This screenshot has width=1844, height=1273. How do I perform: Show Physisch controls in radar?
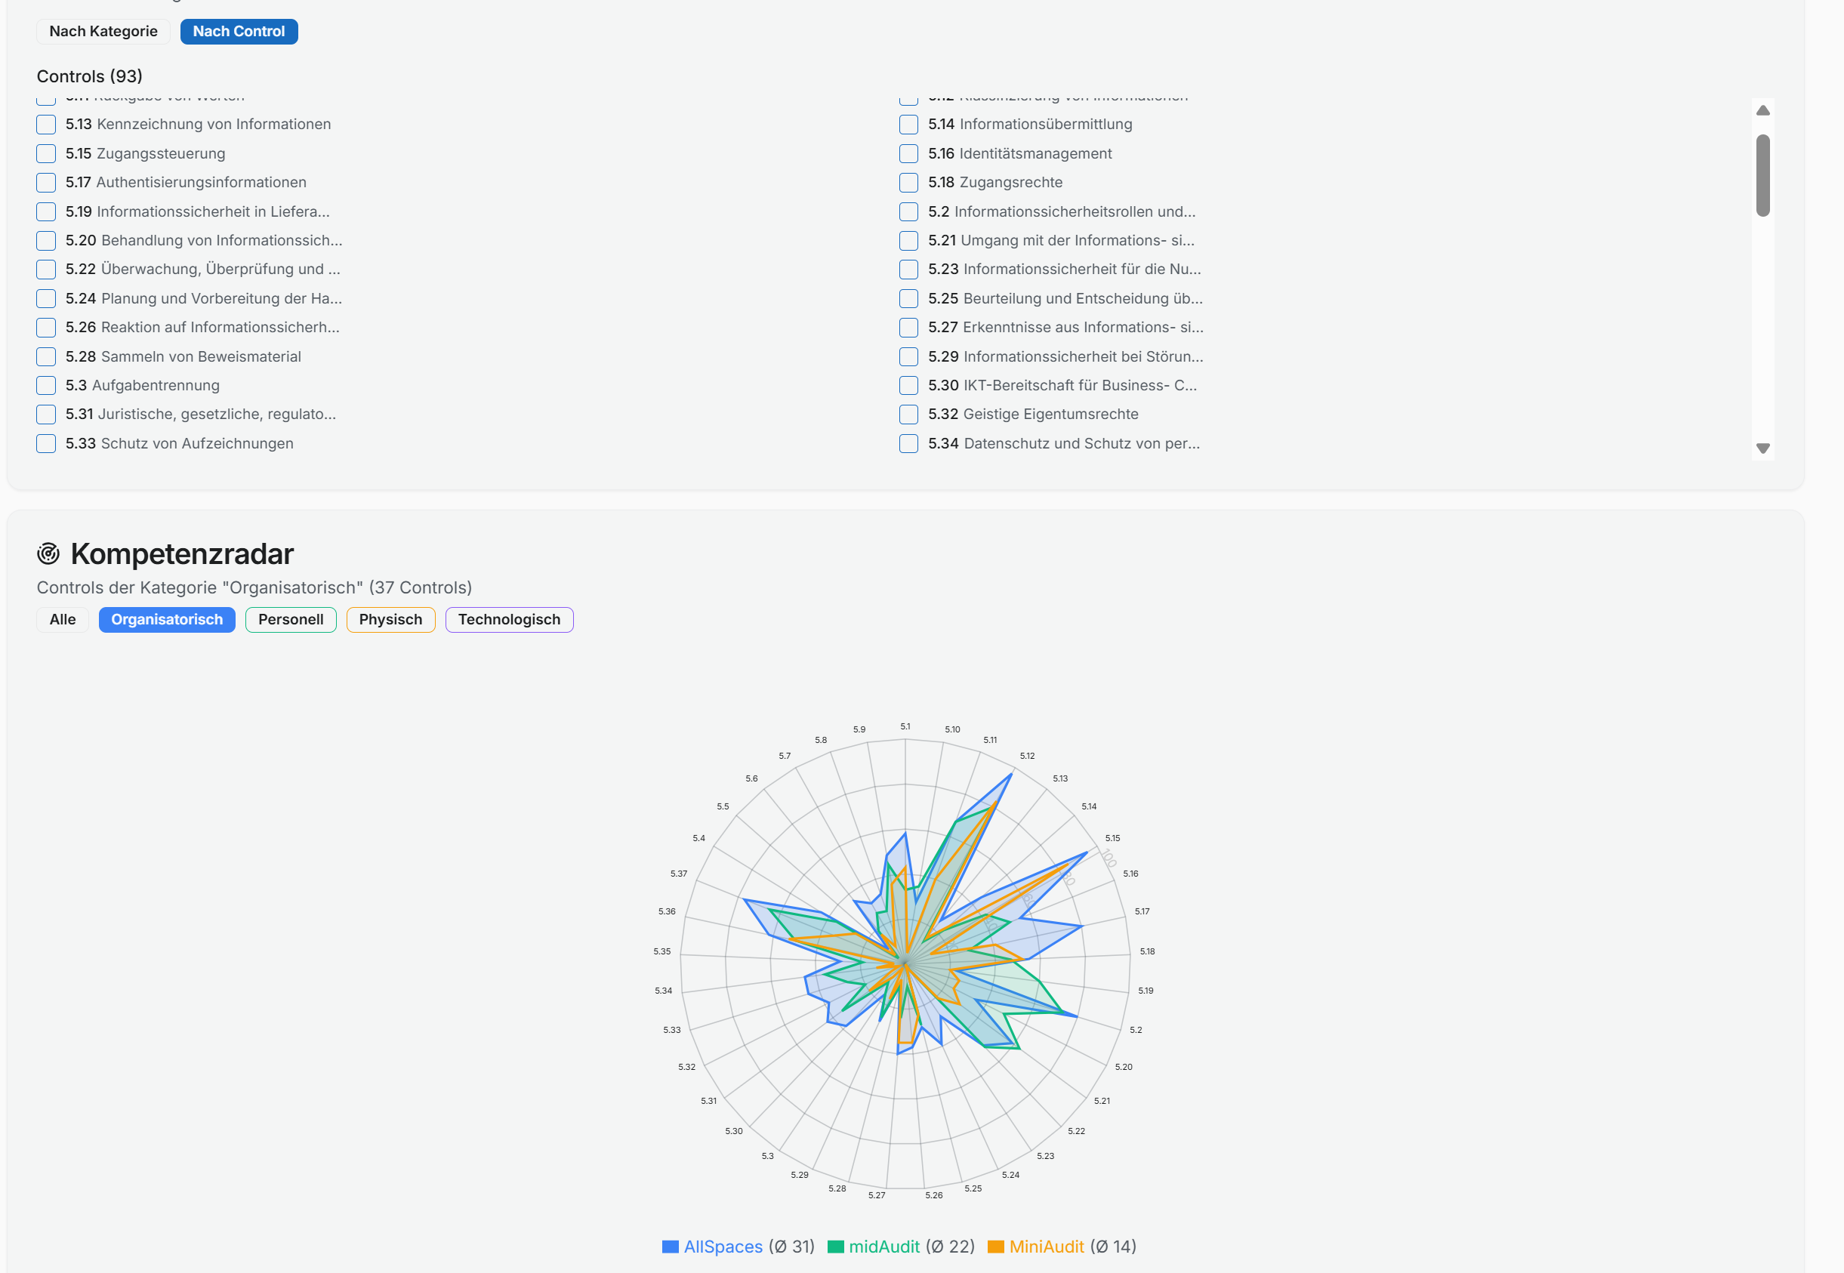tap(390, 620)
